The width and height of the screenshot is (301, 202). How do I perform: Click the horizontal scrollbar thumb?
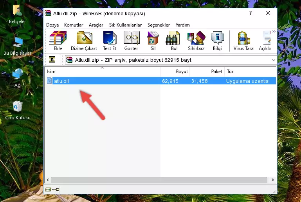[159, 180]
